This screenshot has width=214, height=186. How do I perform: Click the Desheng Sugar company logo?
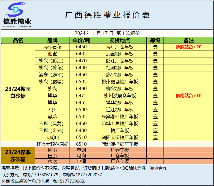tap(17, 15)
